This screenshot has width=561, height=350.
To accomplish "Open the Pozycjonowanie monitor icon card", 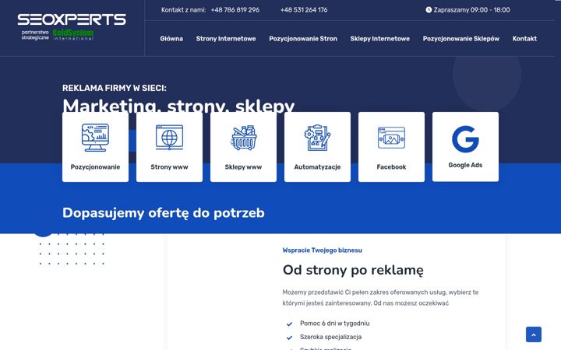I will pos(95,138).
